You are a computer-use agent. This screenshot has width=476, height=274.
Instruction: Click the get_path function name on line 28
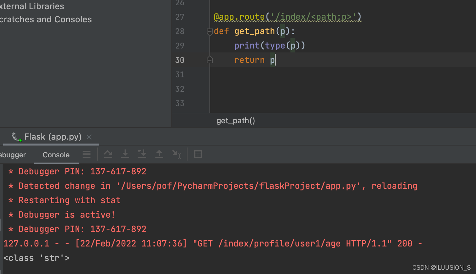tap(255, 31)
